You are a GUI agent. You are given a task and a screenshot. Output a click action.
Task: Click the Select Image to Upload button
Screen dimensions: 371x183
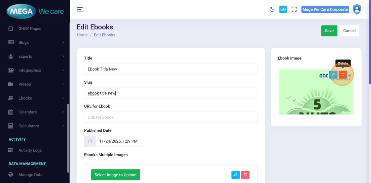(115, 175)
